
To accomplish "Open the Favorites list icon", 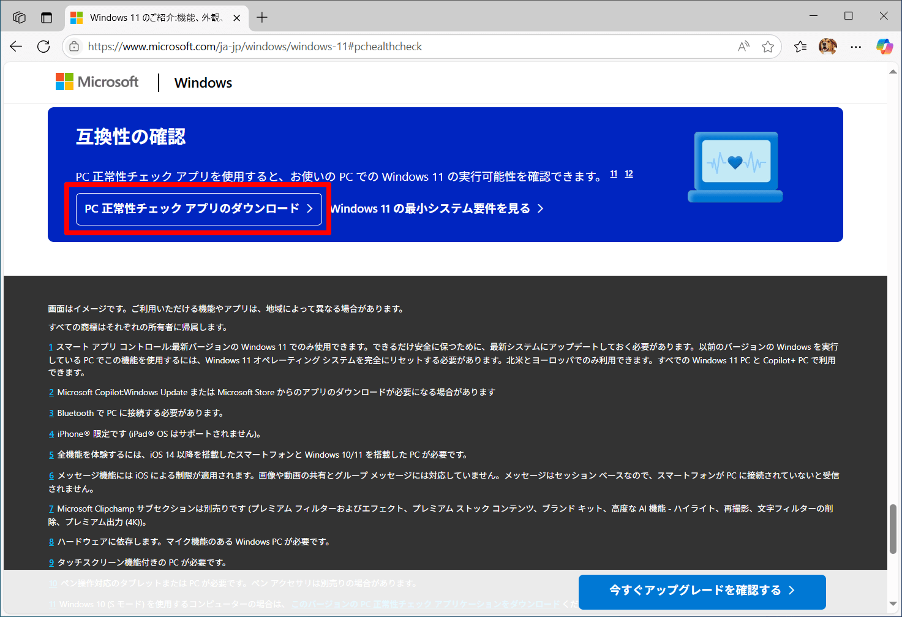I will pos(800,47).
